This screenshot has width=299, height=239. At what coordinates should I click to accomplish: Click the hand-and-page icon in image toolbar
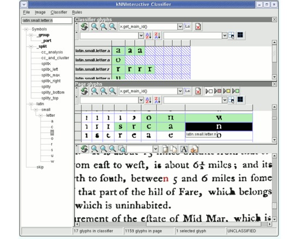[194, 149]
